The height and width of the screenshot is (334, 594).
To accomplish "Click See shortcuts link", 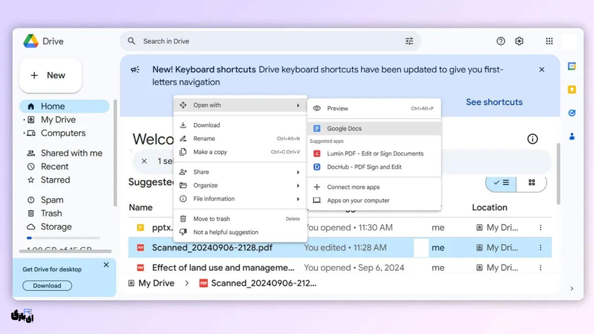I will 494,102.
